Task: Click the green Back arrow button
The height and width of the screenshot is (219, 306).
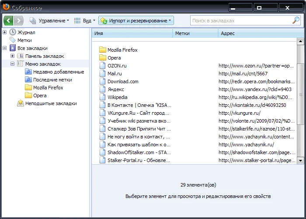Action: [8, 21]
